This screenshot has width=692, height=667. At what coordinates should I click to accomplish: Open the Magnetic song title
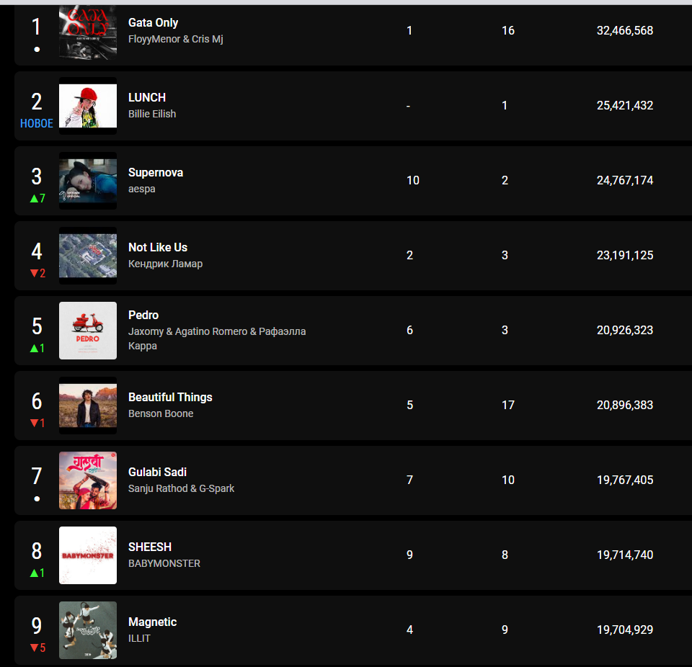pos(152,622)
